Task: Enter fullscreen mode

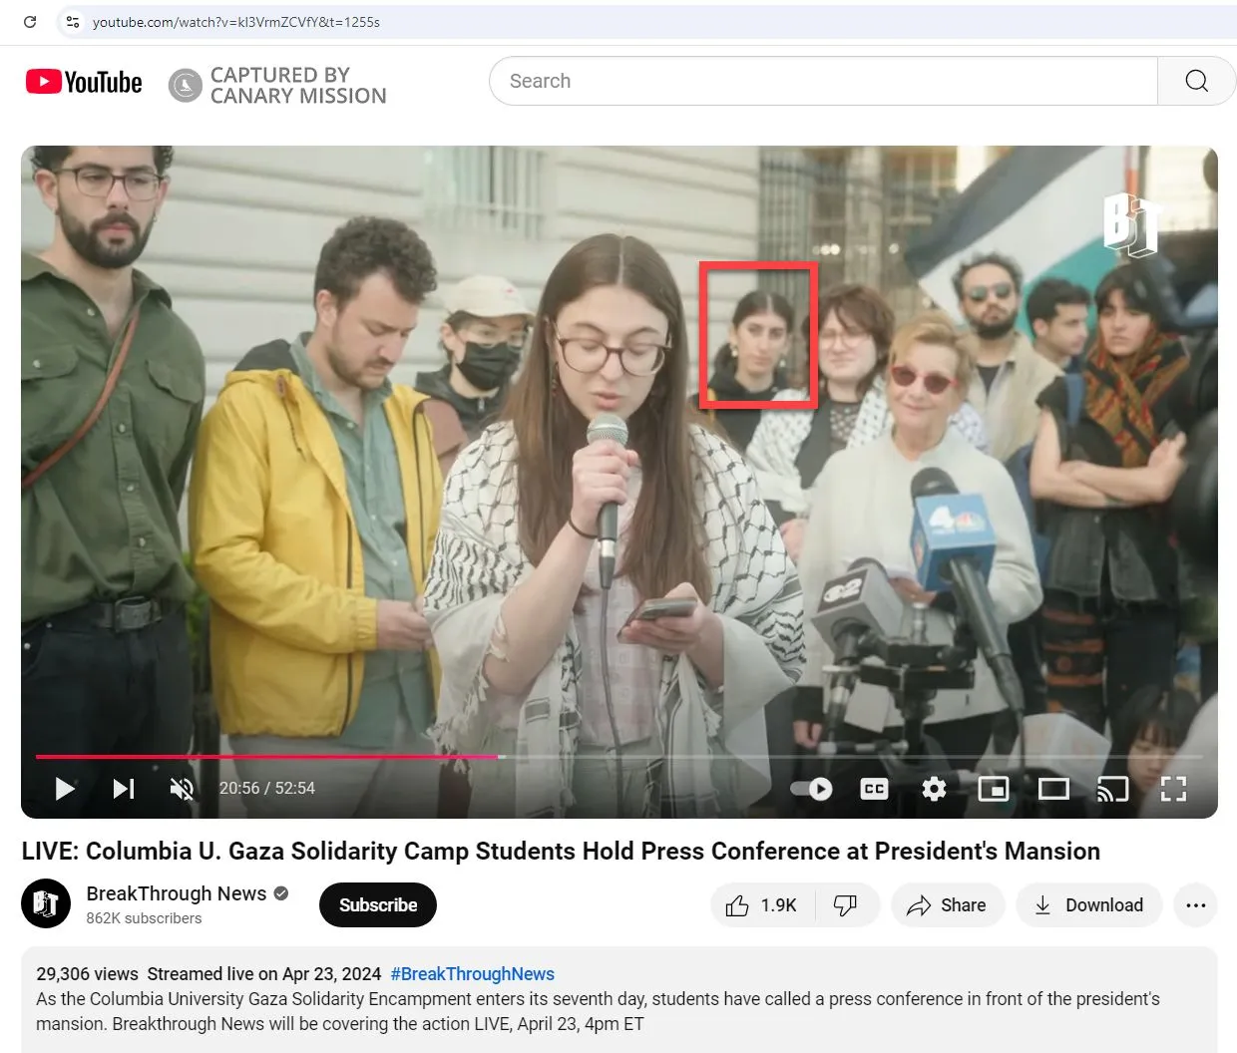Action: (1173, 788)
